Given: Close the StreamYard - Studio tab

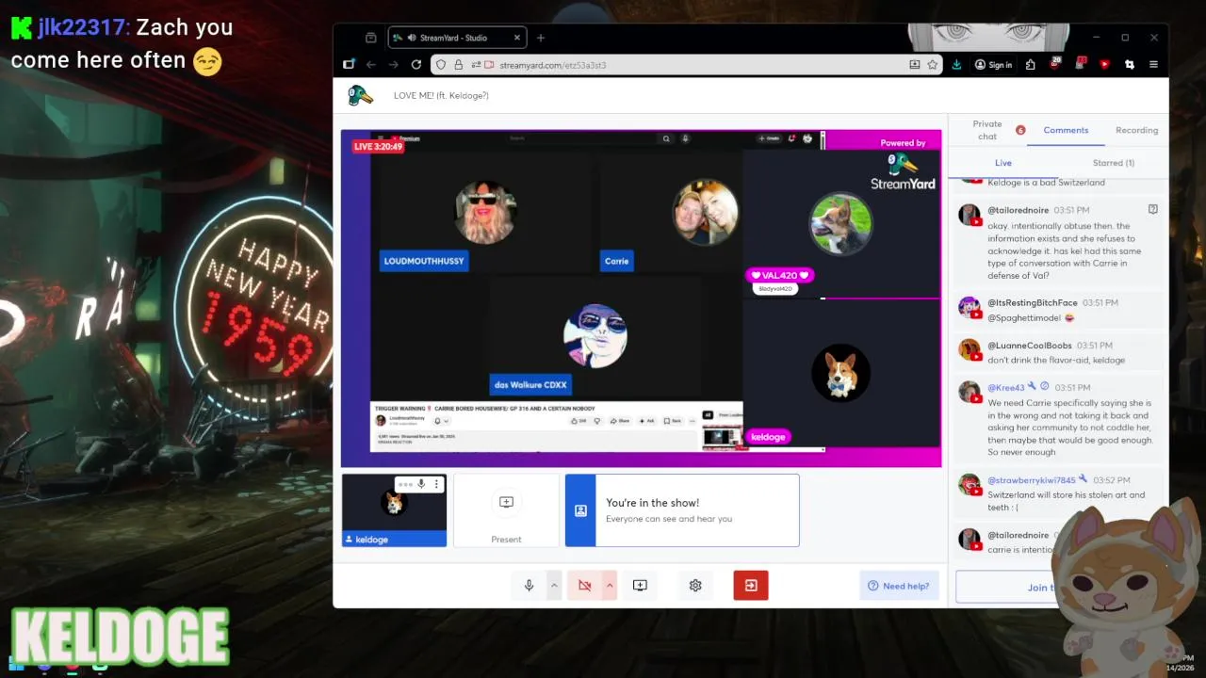Looking at the screenshot, I should click(x=516, y=38).
